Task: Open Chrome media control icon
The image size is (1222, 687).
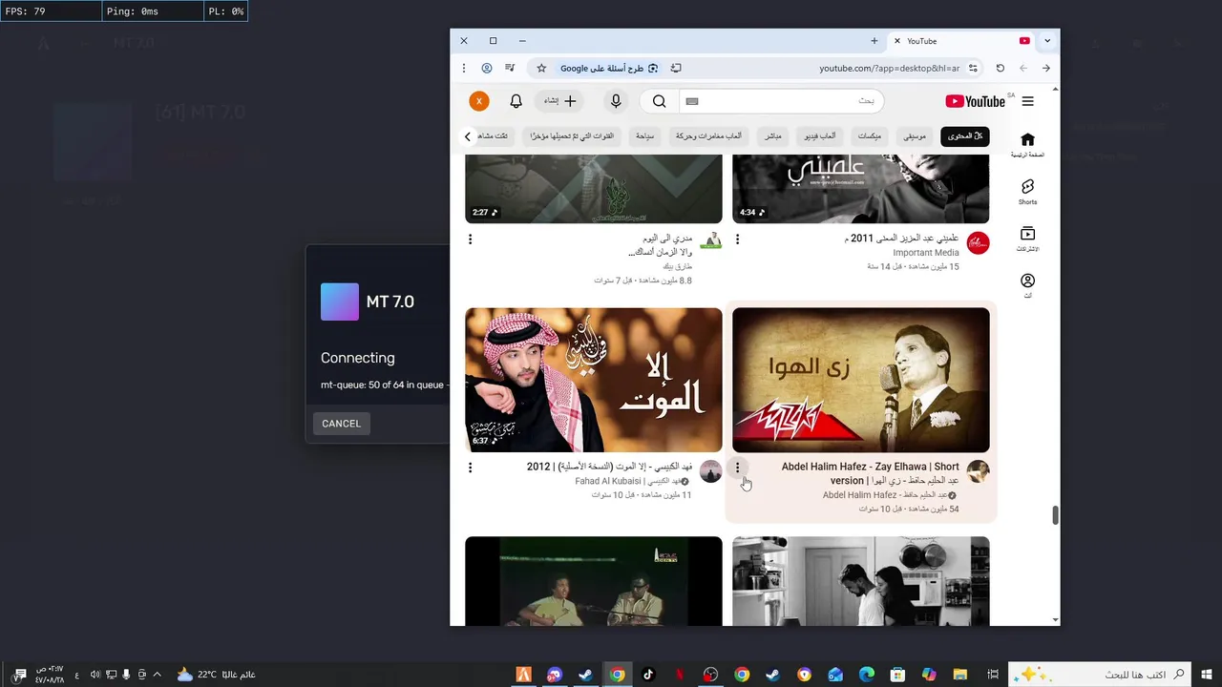Action: click(x=510, y=68)
